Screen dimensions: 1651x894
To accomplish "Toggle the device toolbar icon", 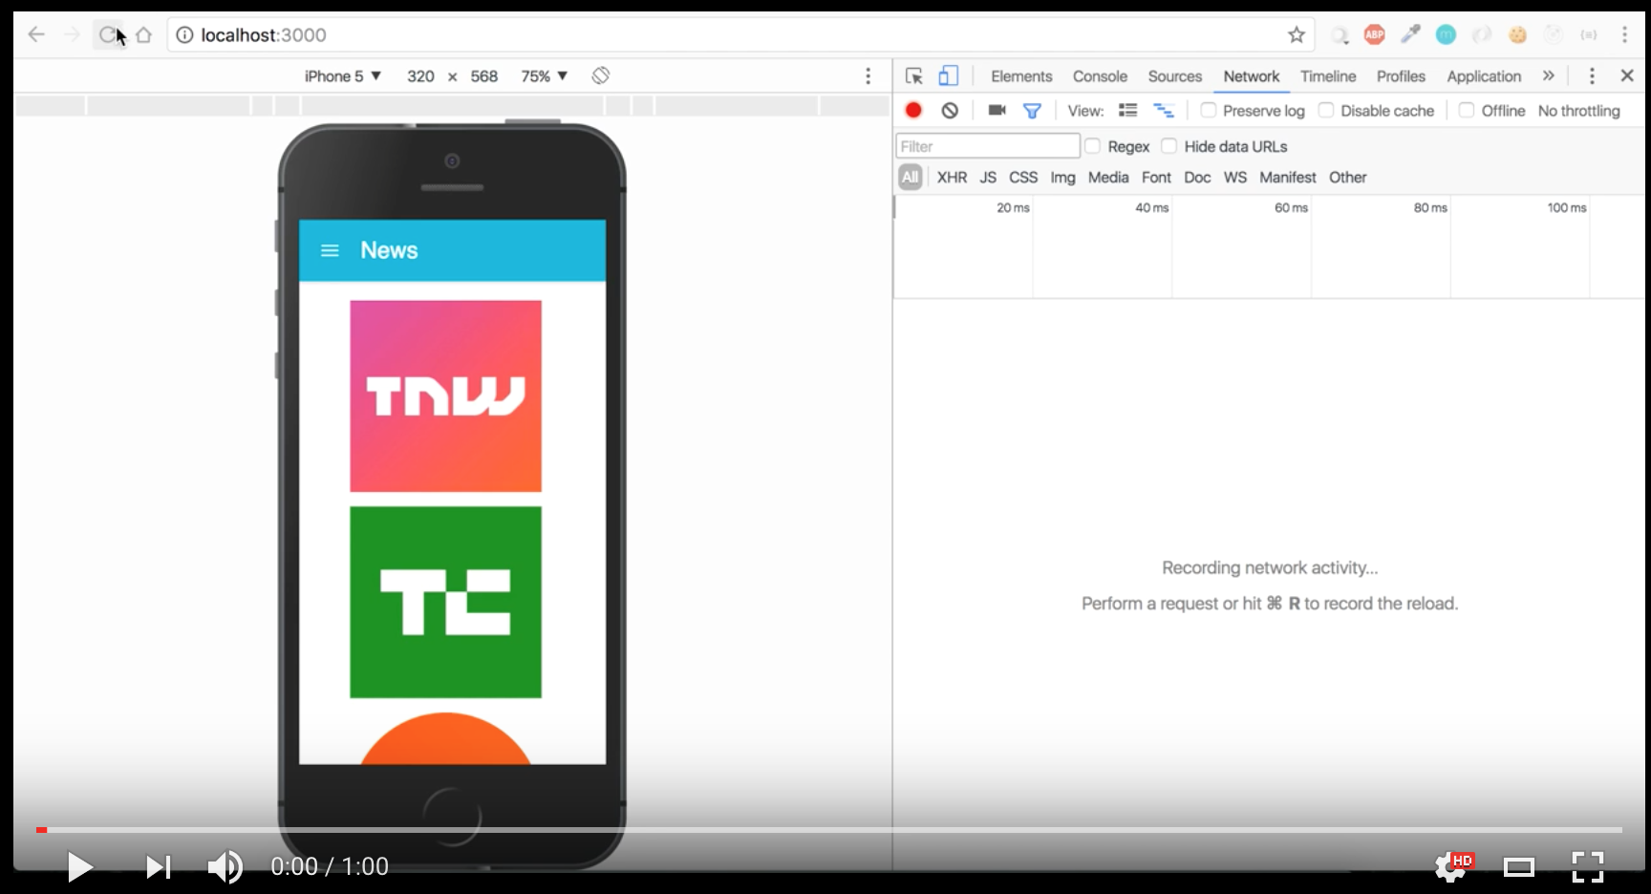I will point(947,75).
